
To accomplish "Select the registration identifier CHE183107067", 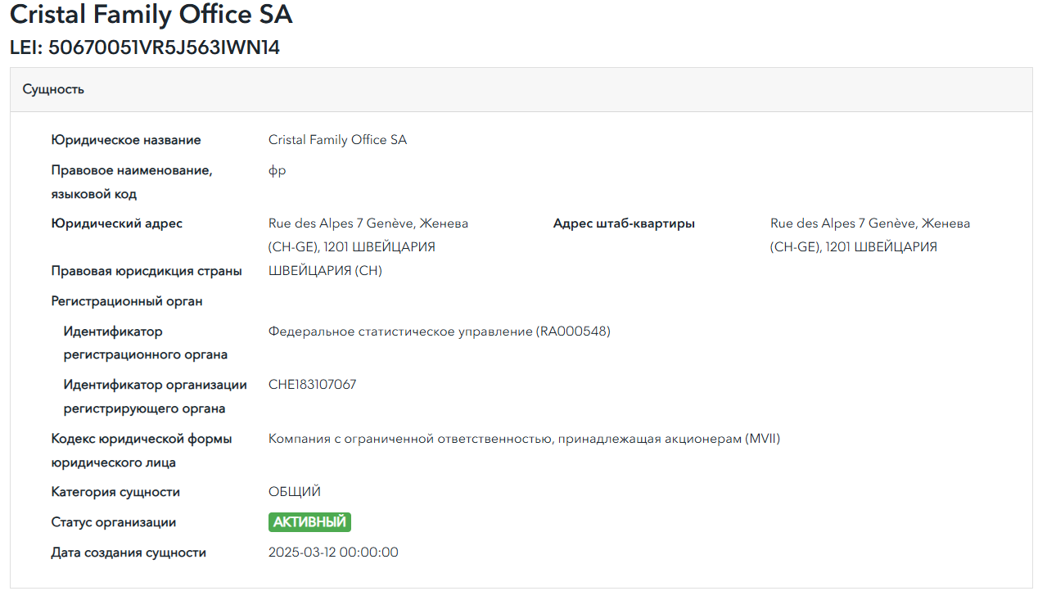I will (312, 385).
